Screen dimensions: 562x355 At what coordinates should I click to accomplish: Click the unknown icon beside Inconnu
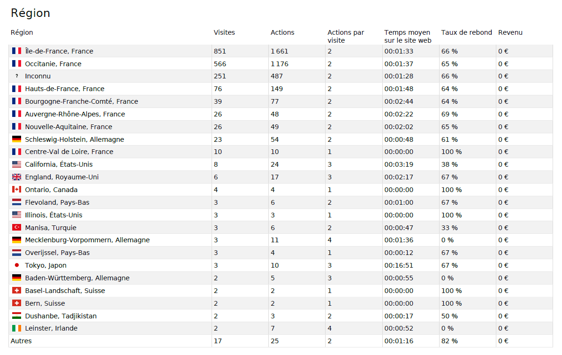(x=17, y=76)
